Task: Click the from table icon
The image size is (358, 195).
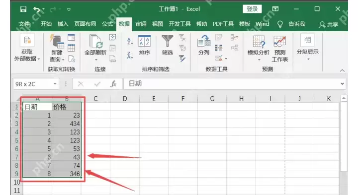Action: (71, 48)
